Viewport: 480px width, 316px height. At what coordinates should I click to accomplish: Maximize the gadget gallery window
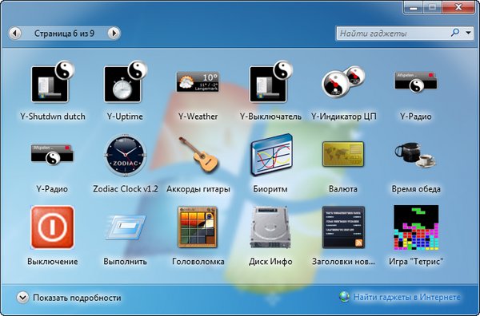(432, 7)
